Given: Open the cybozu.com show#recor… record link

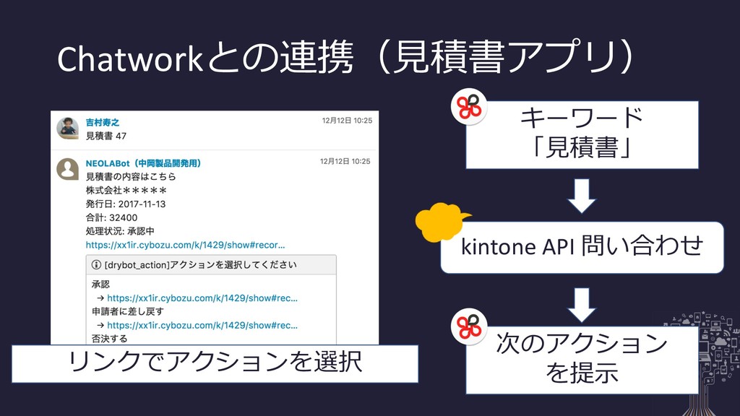Looking at the screenshot, I should click(185, 245).
